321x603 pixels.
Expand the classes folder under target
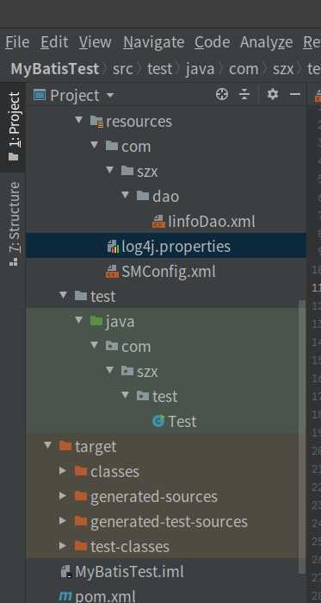click(x=63, y=471)
